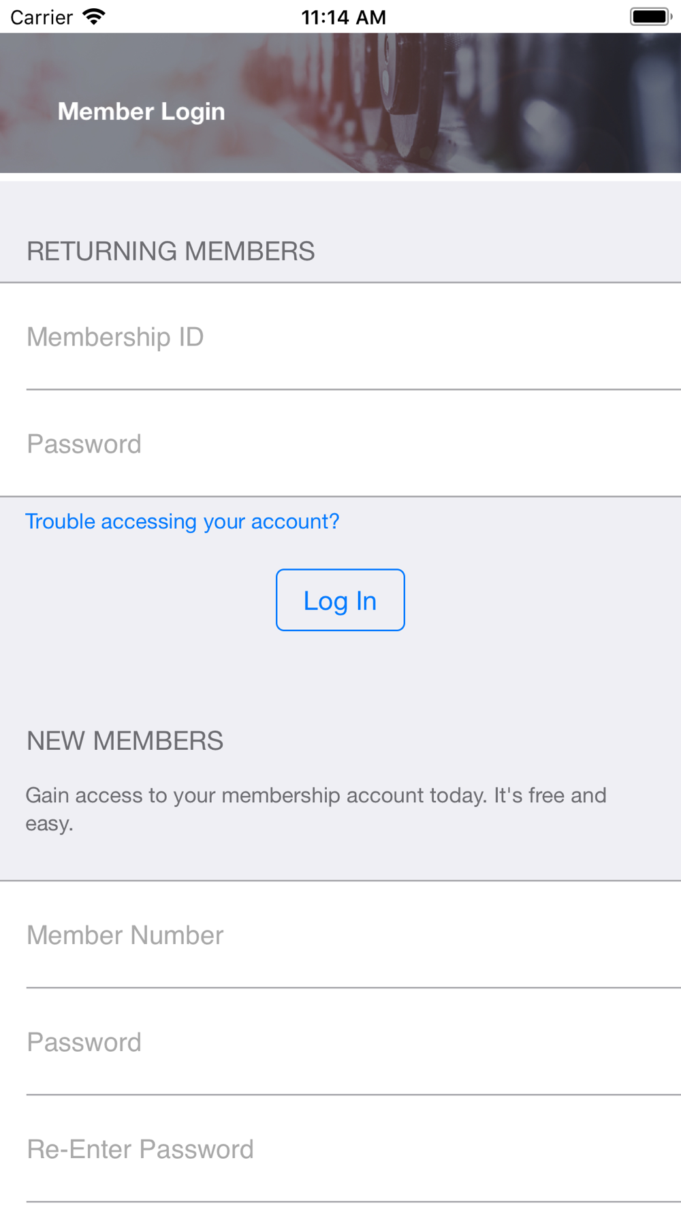Screen dimensions: 681x1212
Task: Tap the Carrier label in status bar
Action: point(42,17)
